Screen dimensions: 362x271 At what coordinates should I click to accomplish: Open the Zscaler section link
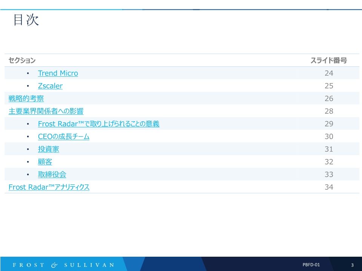(50, 86)
